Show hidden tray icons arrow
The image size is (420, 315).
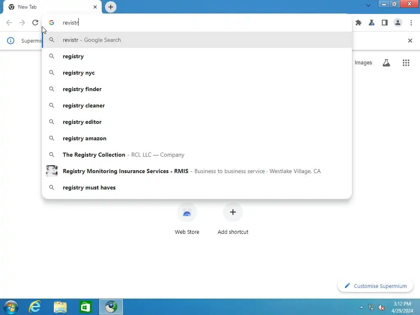pos(361,308)
